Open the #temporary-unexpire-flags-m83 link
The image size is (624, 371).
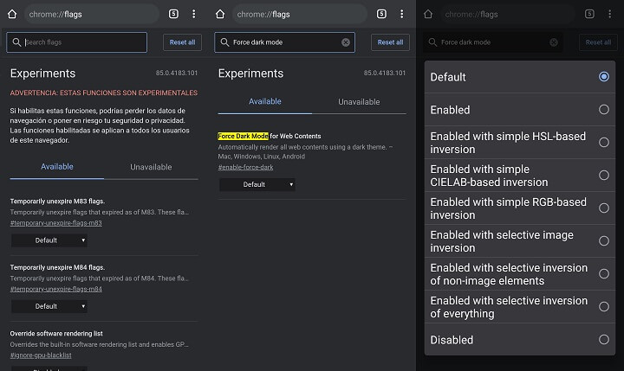[x=55, y=223]
